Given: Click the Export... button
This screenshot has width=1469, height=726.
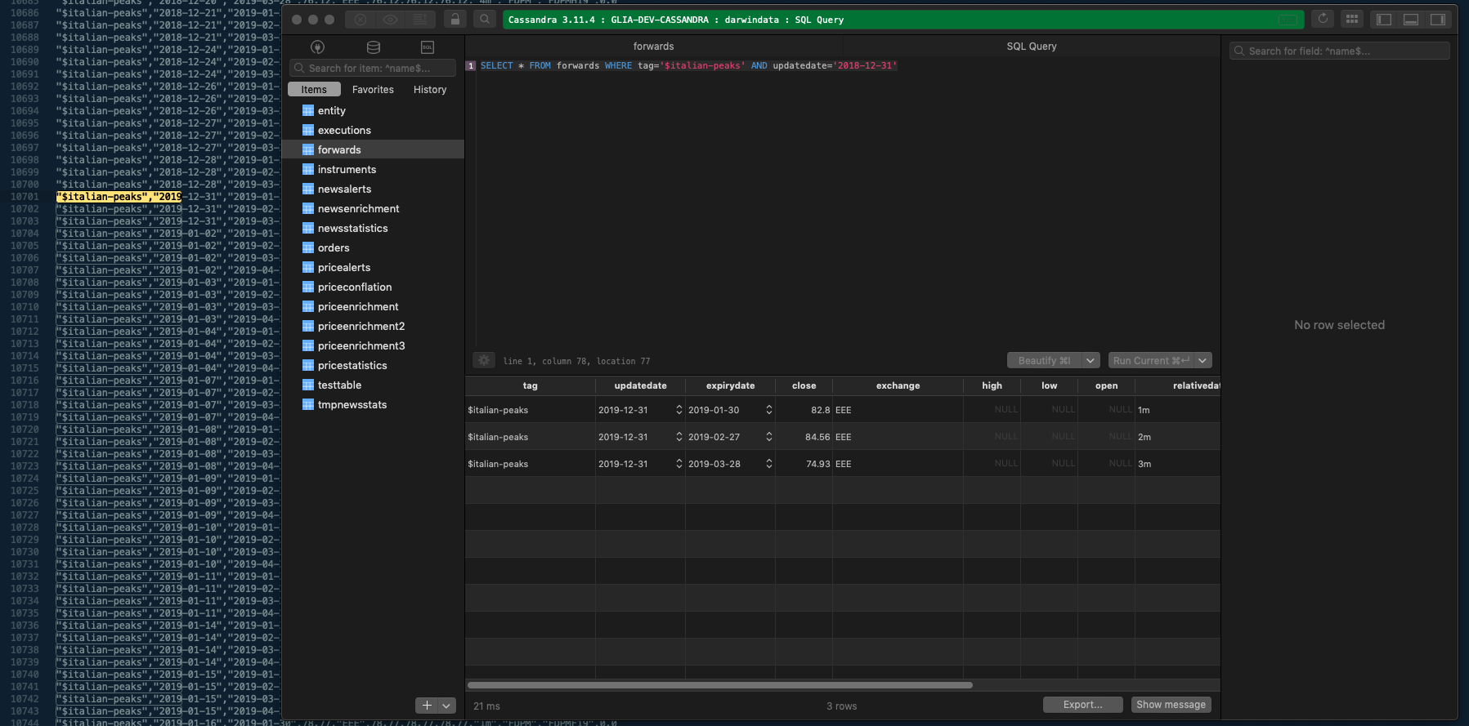Looking at the screenshot, I should click(1082, 705).
